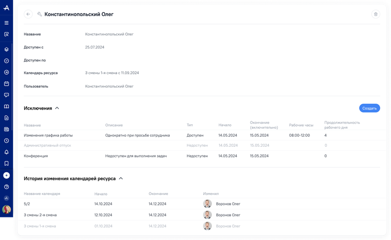The width and height of the screenshot is (391, 240).
Task: Click start date 14.10.2024 in history
Action: (x=103, y=204)
